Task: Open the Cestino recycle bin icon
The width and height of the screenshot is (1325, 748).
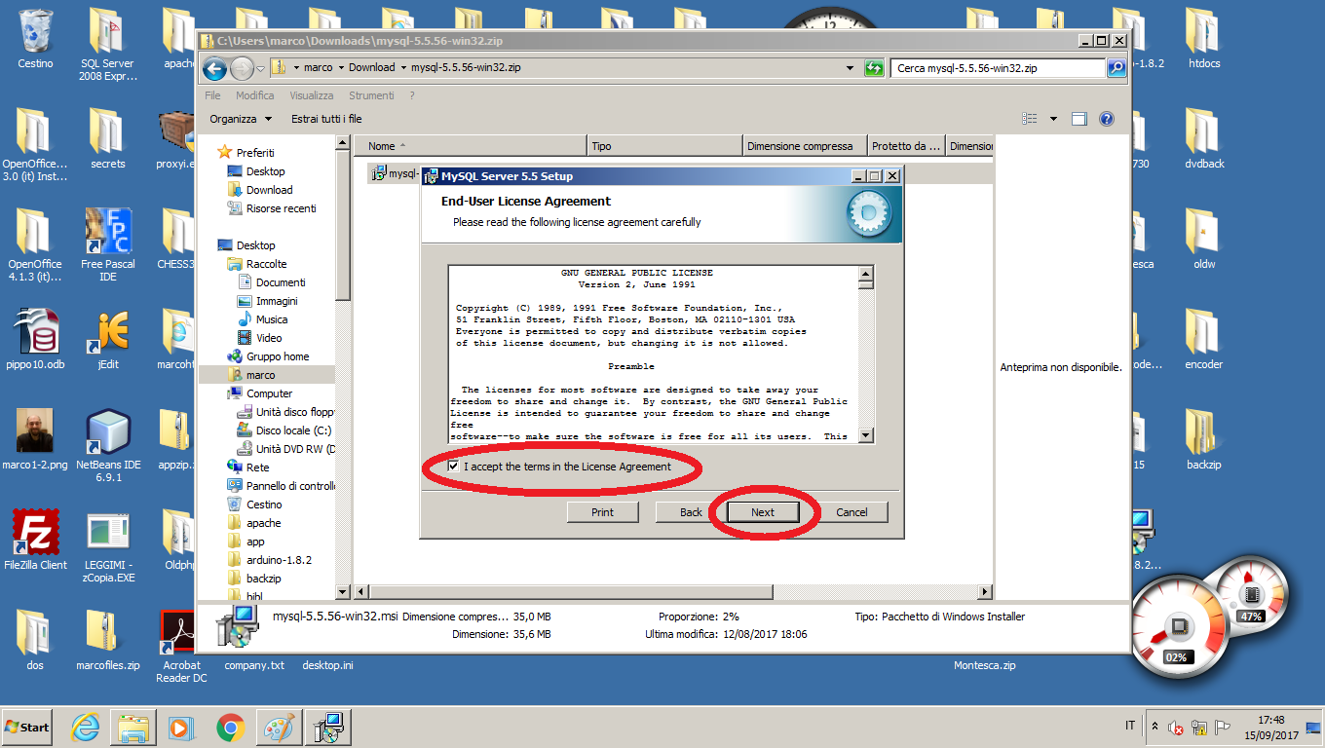Action: pos(35,31)
